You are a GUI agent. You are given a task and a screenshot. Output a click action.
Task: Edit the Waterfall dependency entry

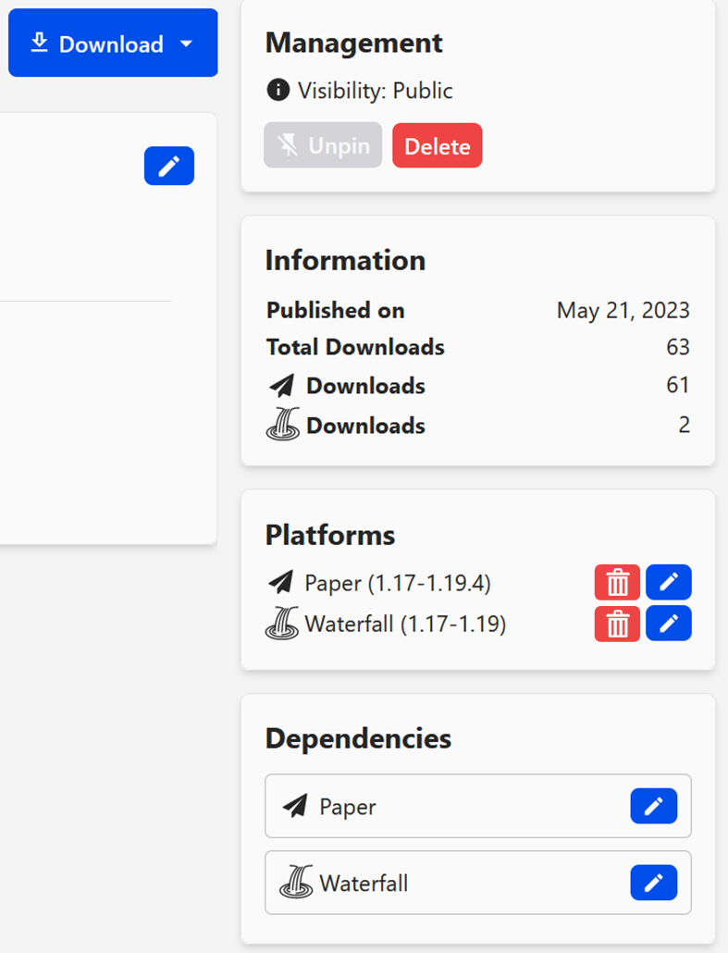coord(653,883)
